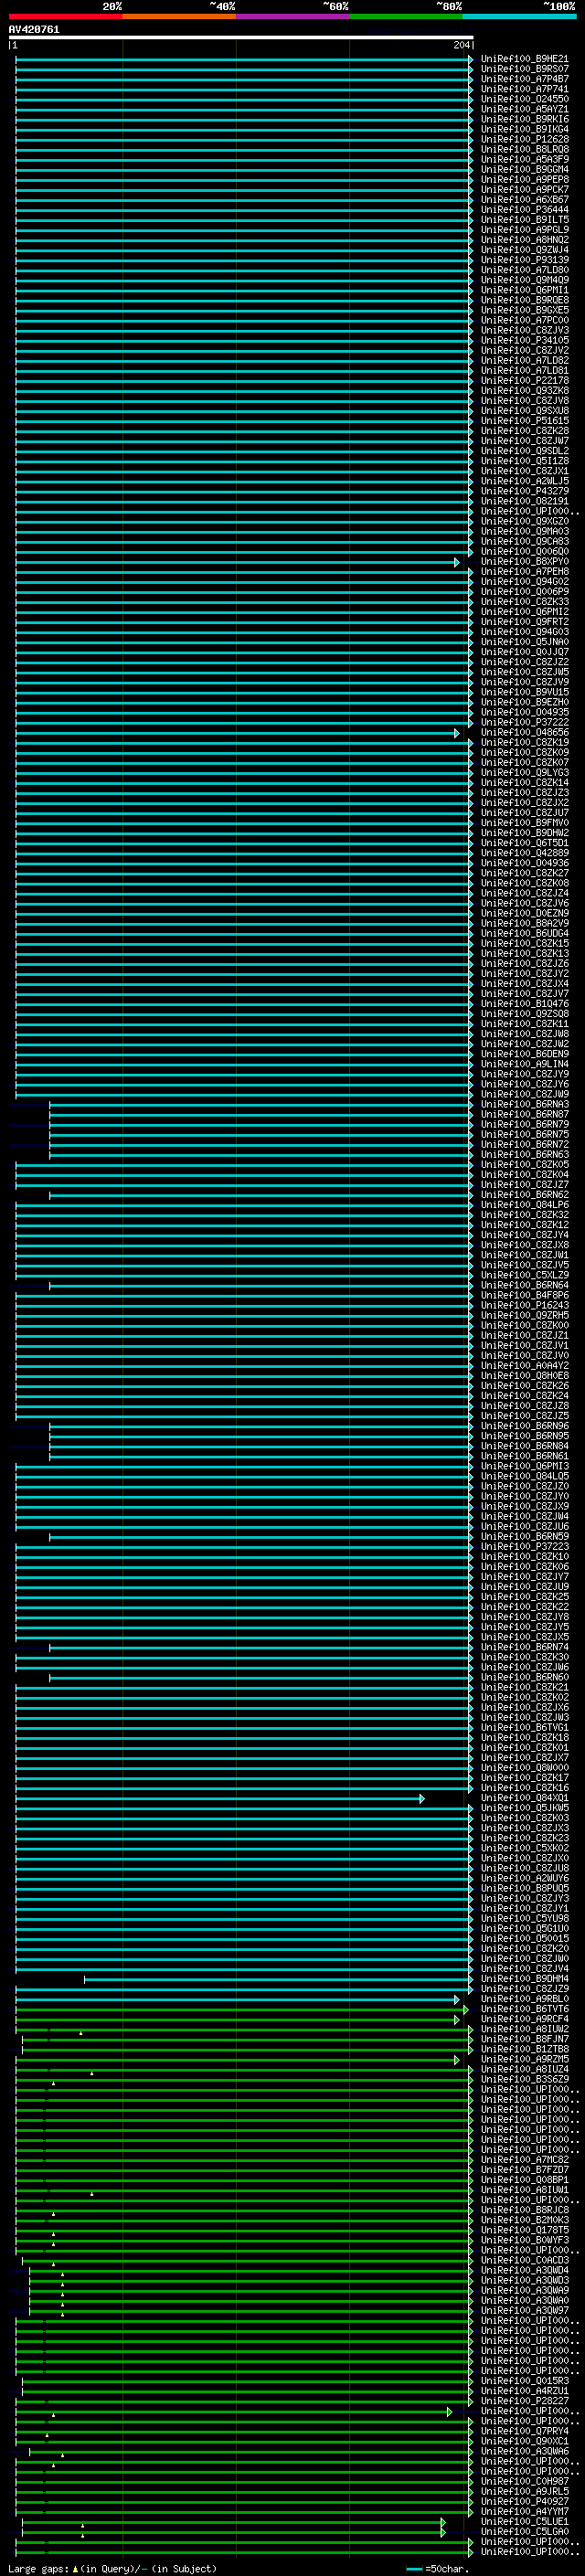
Task: Click label UniRef100_B9ILT5
Action: (x=525, y=220)
